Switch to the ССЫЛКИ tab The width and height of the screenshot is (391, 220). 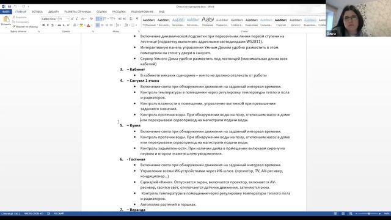pos(101,12)
